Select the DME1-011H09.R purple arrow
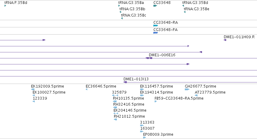The image size is (257, 139). coord(225,40)
